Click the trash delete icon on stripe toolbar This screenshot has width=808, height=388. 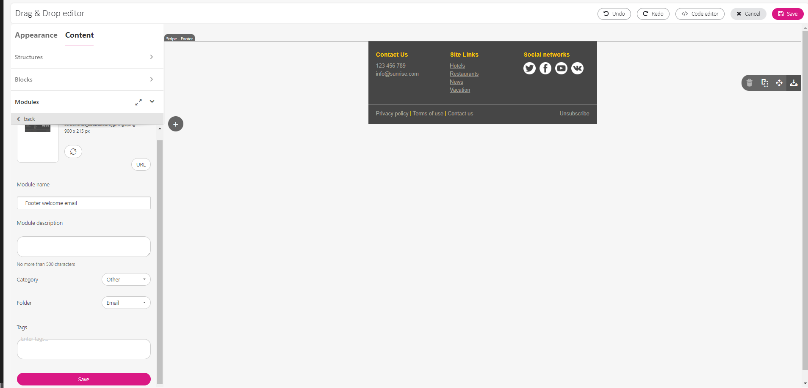(x=749, y=83)
